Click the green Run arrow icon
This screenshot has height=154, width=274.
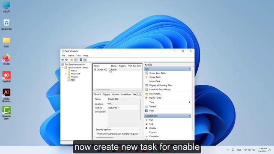[x=146, y=120]
